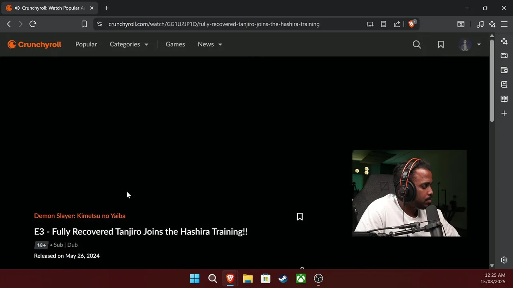
Task: Go forward in browser history
Action: click(x=20, y=24)
